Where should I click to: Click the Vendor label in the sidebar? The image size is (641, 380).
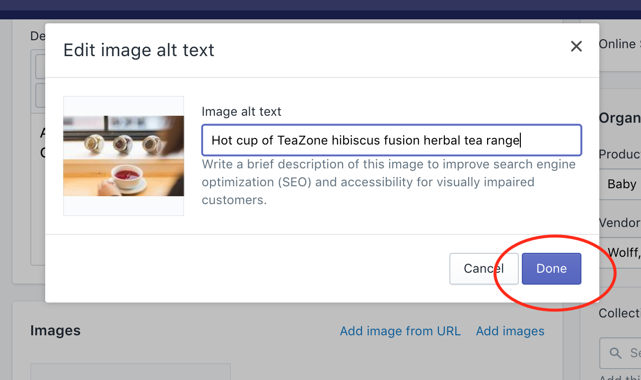point(620,223)
